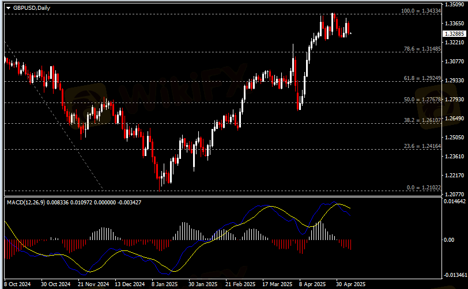
Task: Click the 8 Oct 2024 date label
Action: (18, 284)
